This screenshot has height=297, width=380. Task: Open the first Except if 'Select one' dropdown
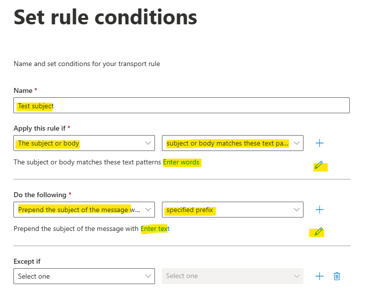84,276
